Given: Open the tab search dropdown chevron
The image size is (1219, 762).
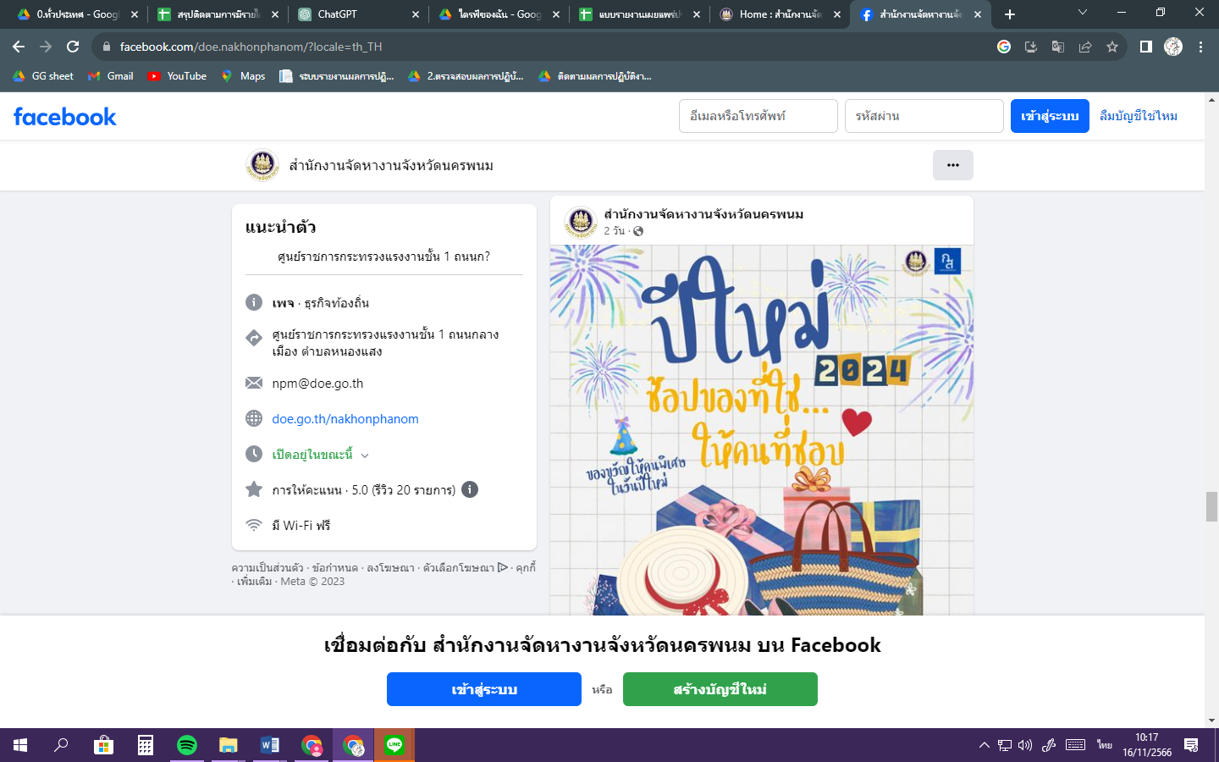Looking at the screenshot, I should (x=1082, y=13).
